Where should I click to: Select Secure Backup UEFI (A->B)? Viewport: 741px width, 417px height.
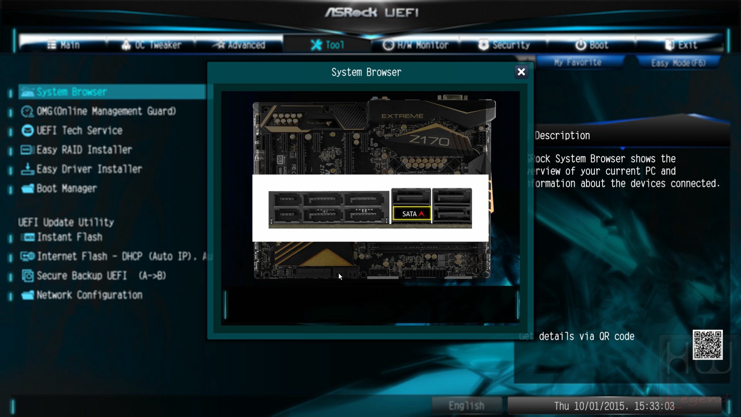[x=101, y=276]
